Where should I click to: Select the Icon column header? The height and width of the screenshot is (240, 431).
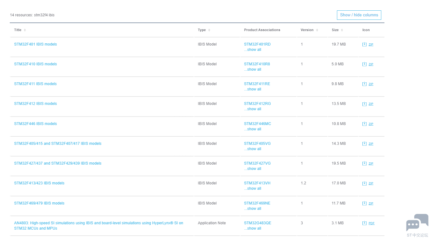[366, 30]
